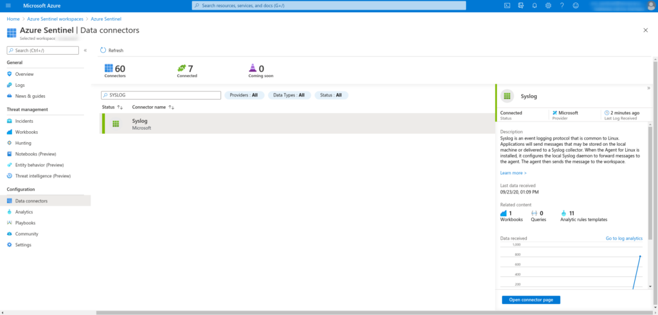Click the Refresh icon button
The width and height of the screenshot is (658, 315).
103,50
